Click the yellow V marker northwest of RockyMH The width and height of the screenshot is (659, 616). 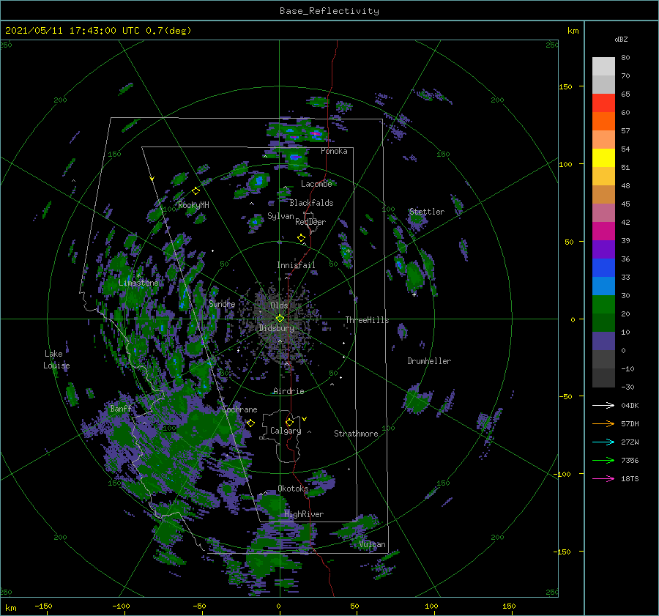point(152,179)
